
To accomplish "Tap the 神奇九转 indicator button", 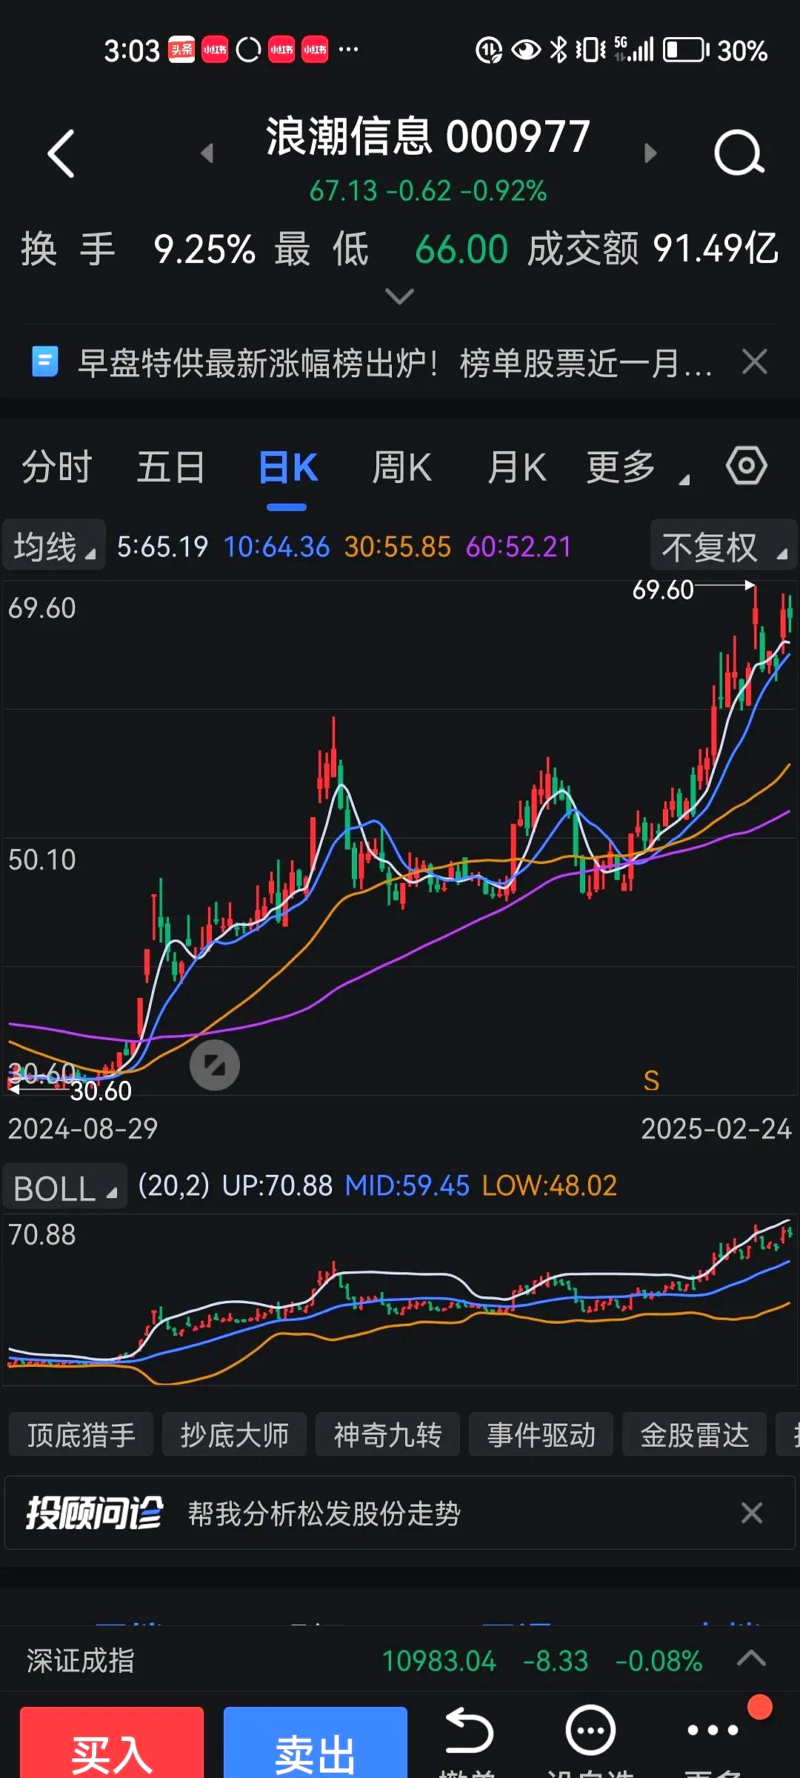I will pos(387,1435).
